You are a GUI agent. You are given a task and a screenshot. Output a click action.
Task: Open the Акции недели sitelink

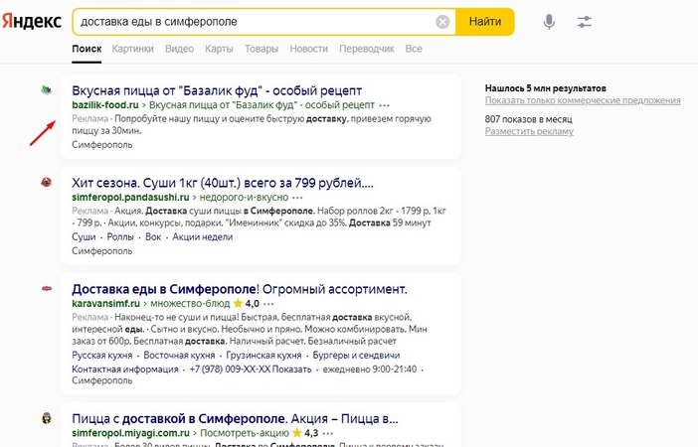(203, 236)
